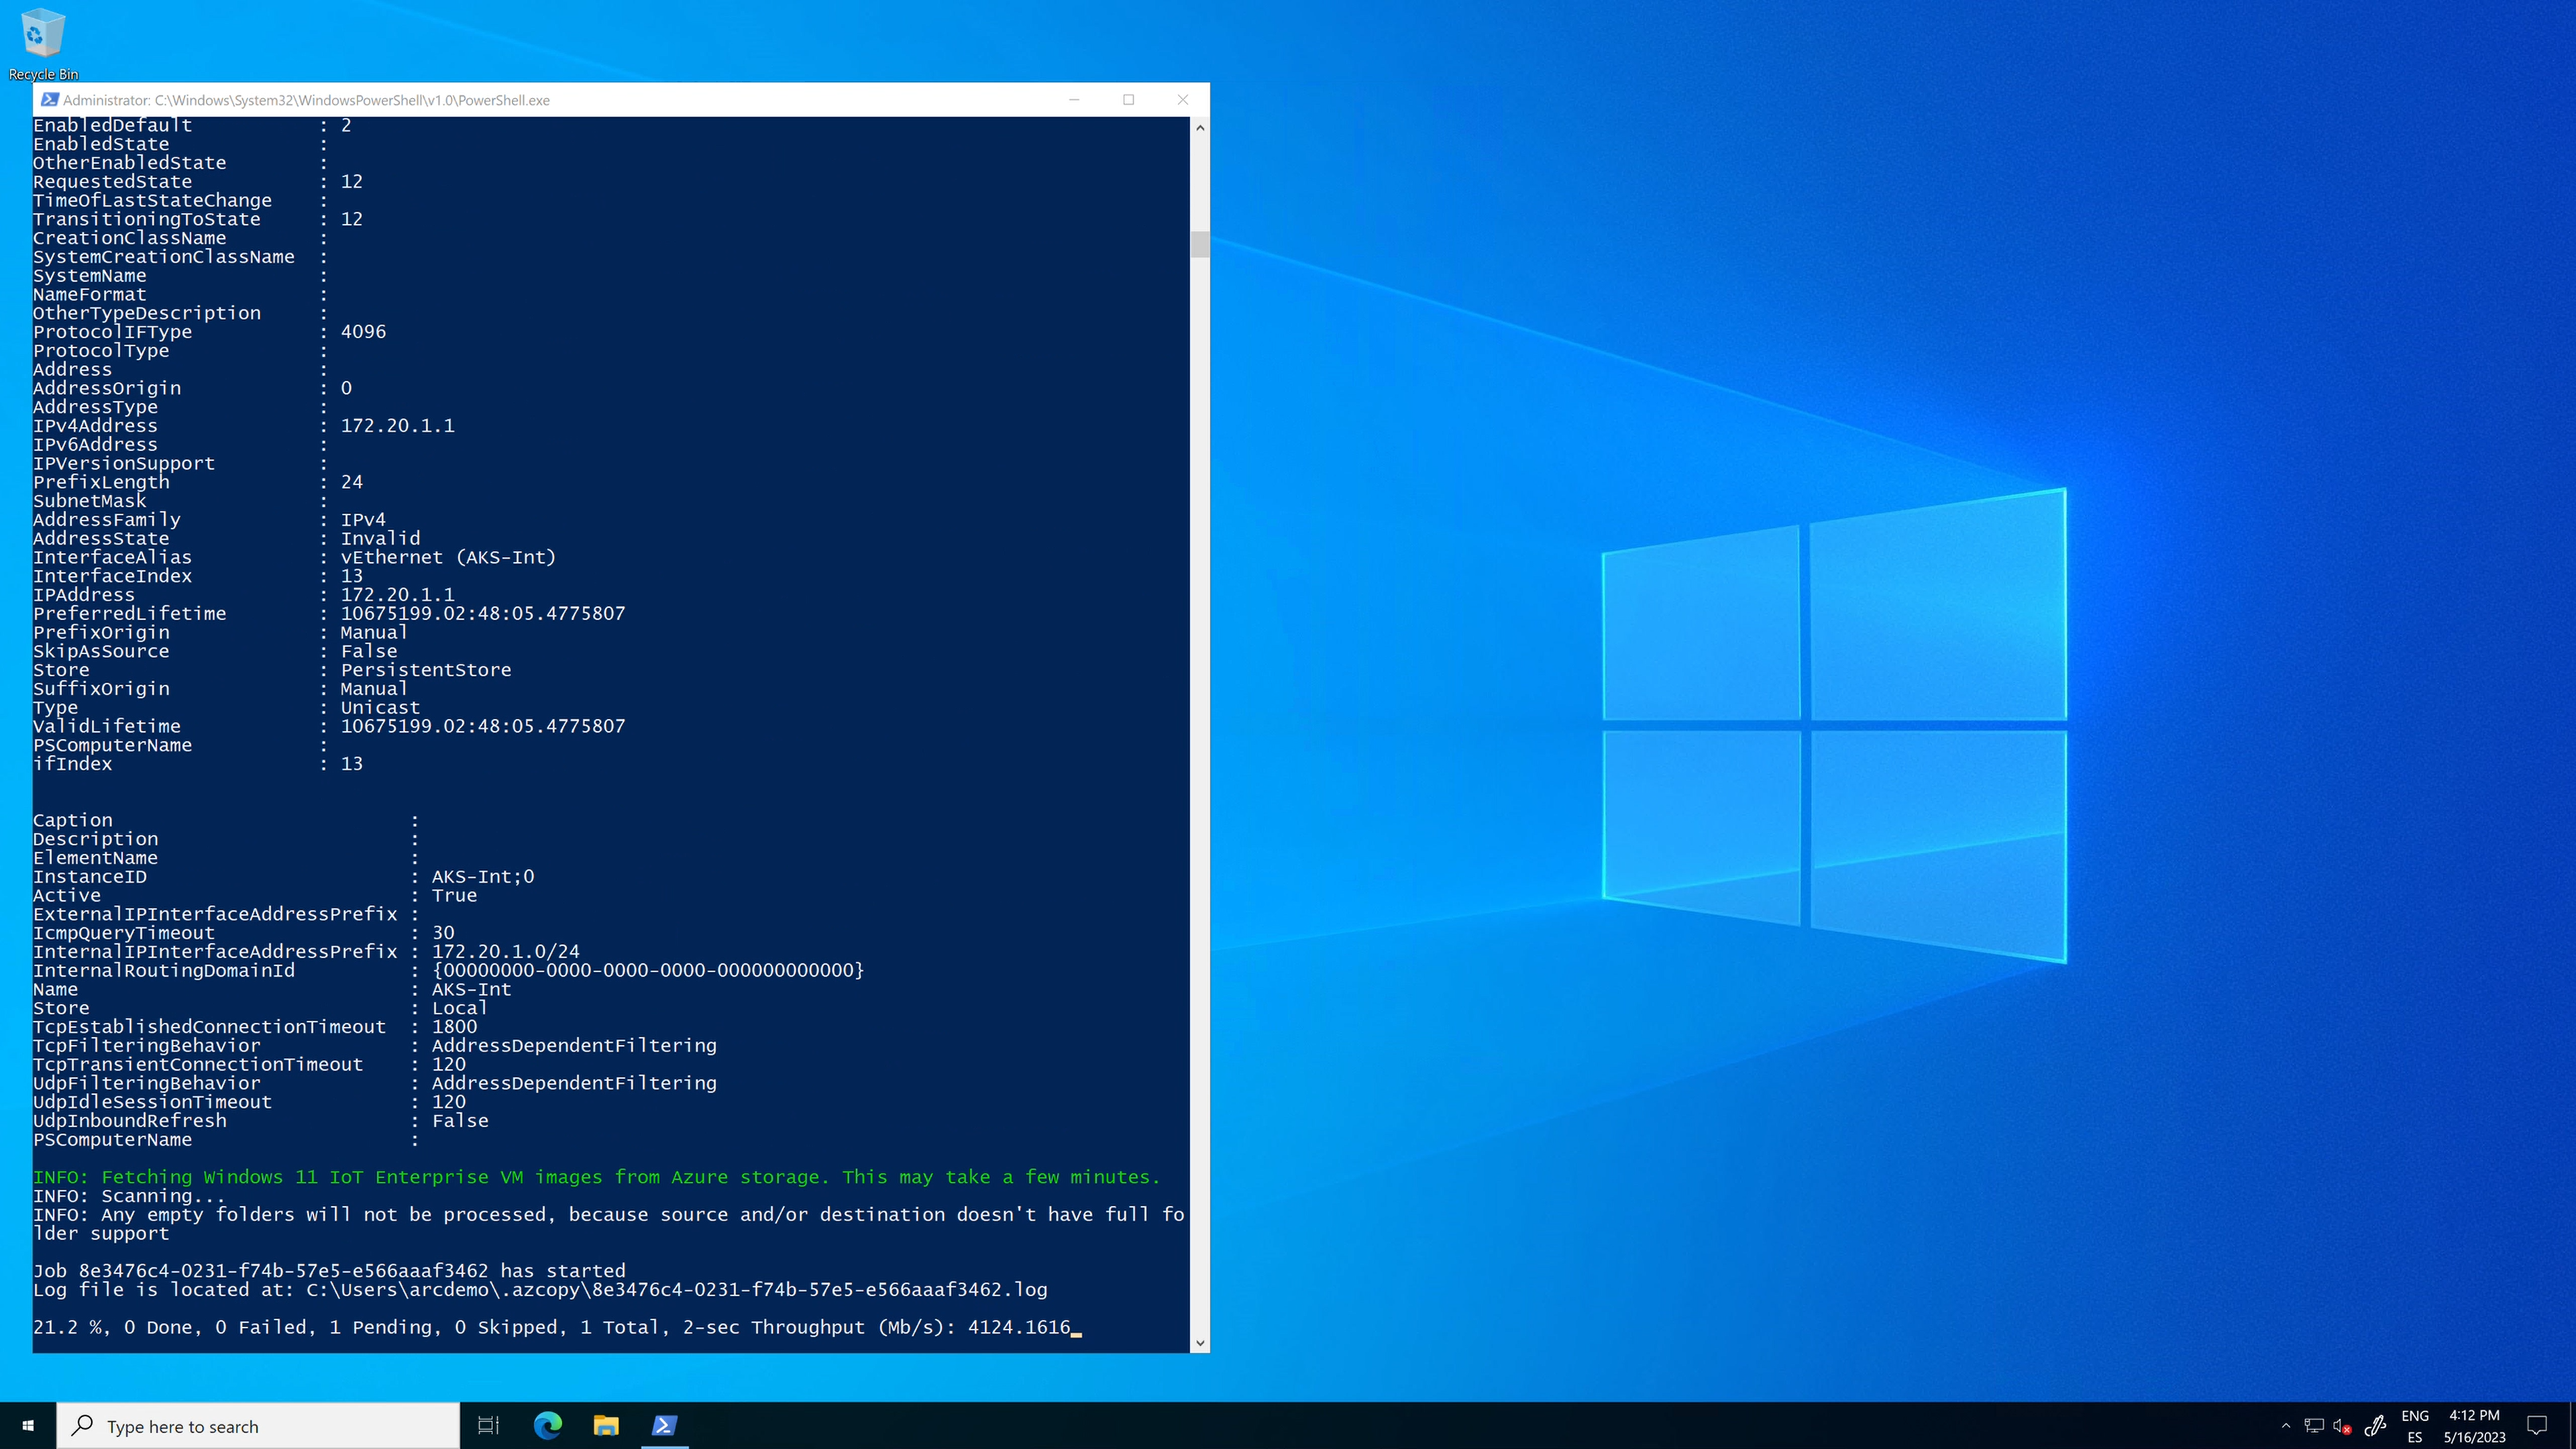Viewport: 2576px width, 1449px height.
Task: Click the green INFO Fetching Windows 11 line
Action: 597,1178
